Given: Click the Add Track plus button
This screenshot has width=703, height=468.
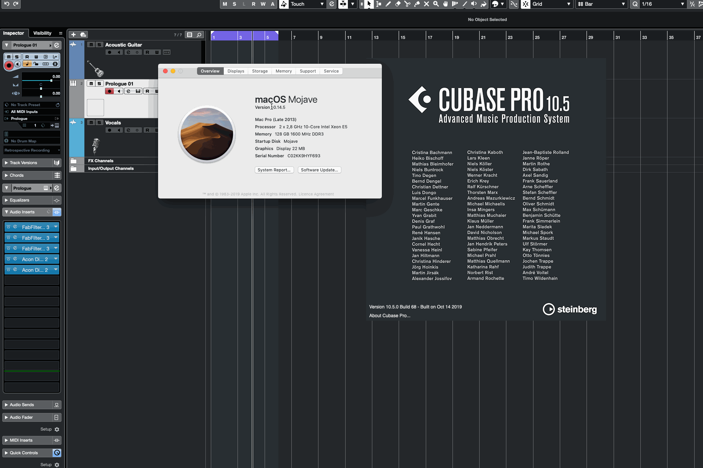Looking at the screenshot, I should pos(74,35).
